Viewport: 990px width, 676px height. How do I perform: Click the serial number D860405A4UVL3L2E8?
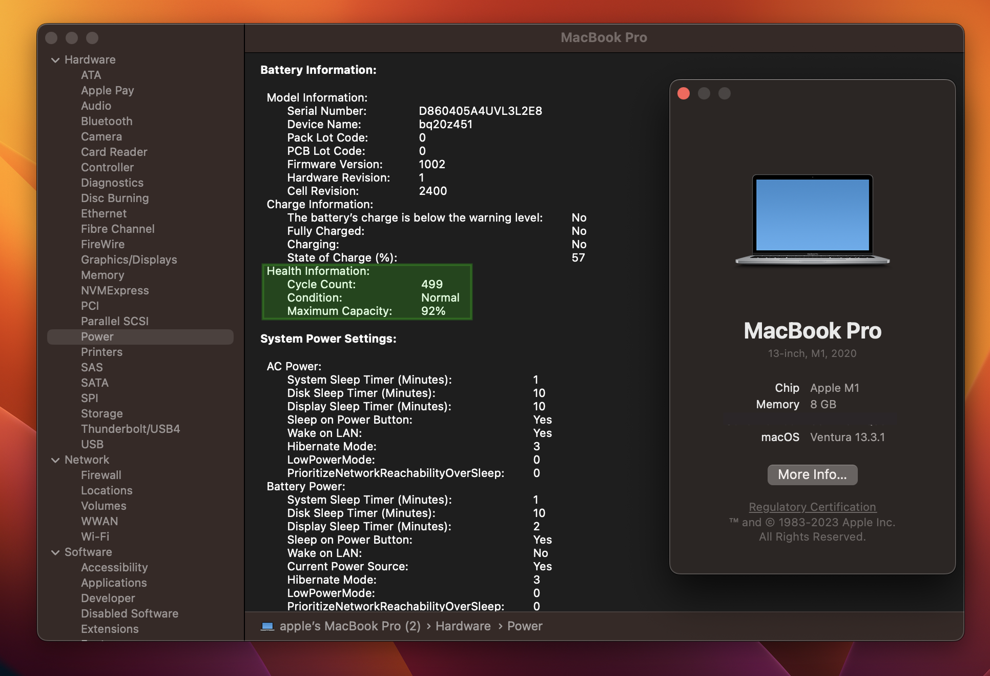[480, 111]
